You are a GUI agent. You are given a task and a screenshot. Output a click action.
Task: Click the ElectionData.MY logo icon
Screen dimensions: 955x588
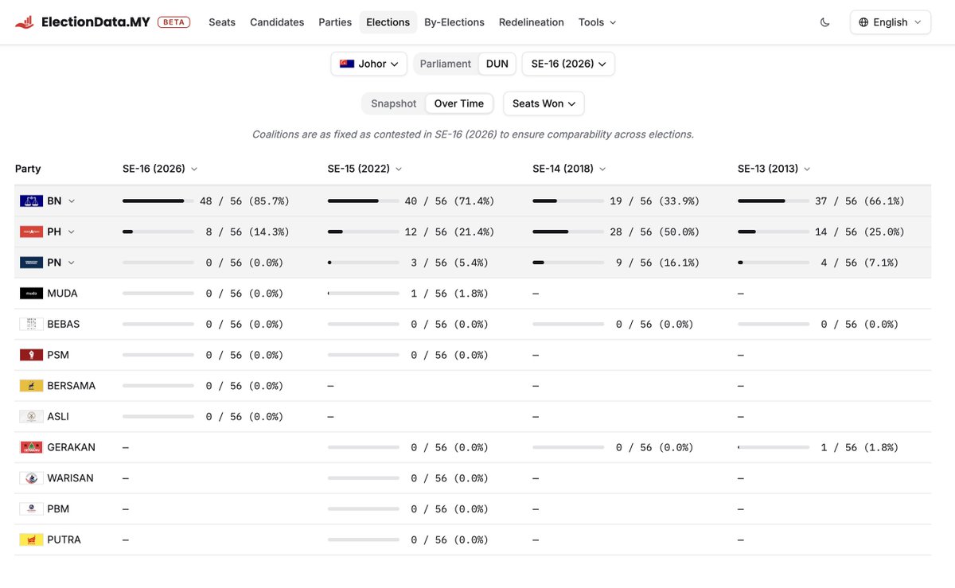coord(25,22)
